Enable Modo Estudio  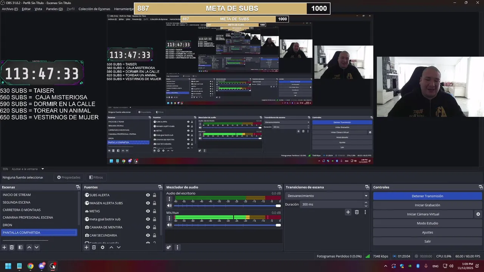(x=427, y=223)
